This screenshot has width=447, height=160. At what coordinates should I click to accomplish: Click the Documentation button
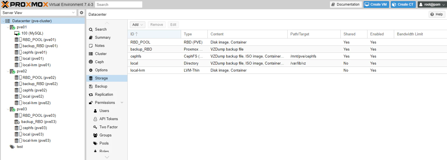point(346,4)
